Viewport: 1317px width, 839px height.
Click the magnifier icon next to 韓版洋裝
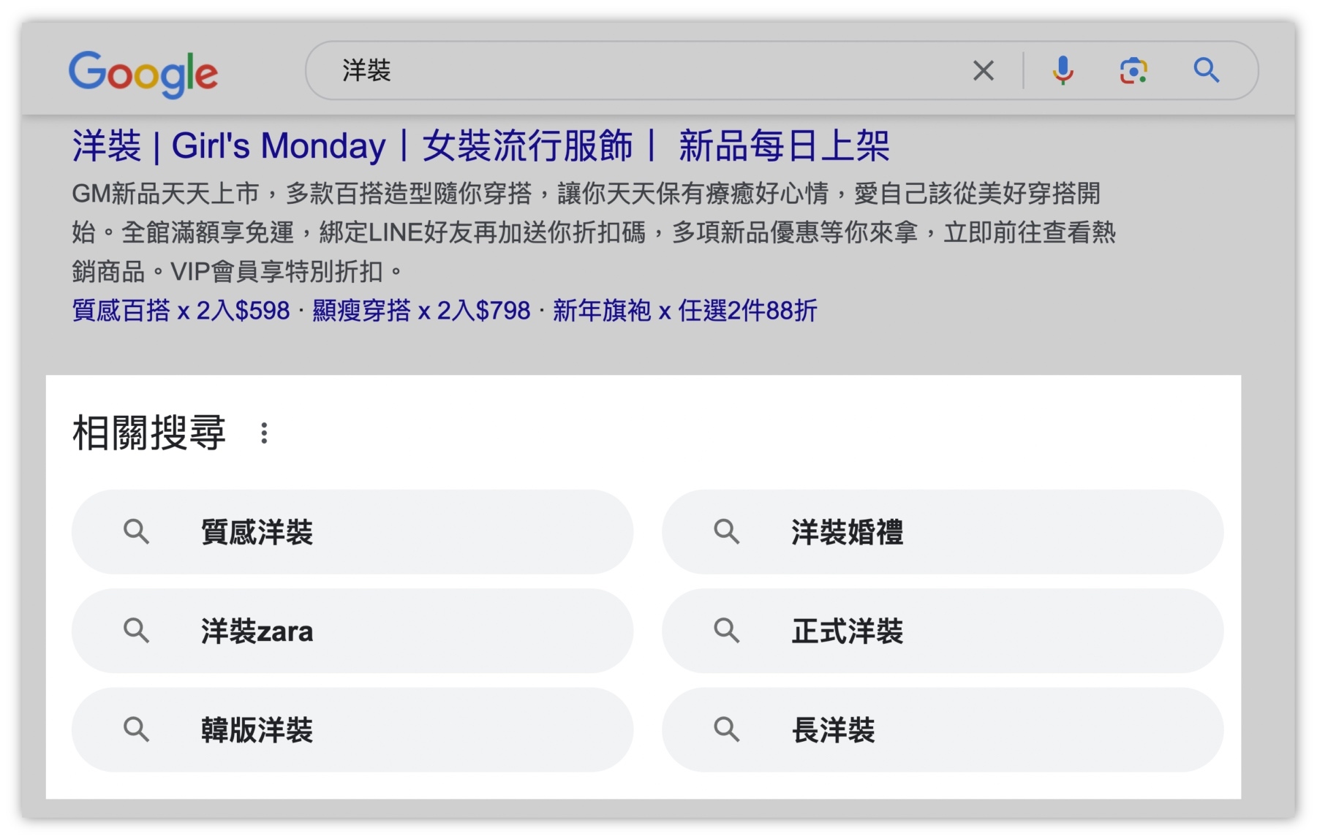(x=136, y=729)
